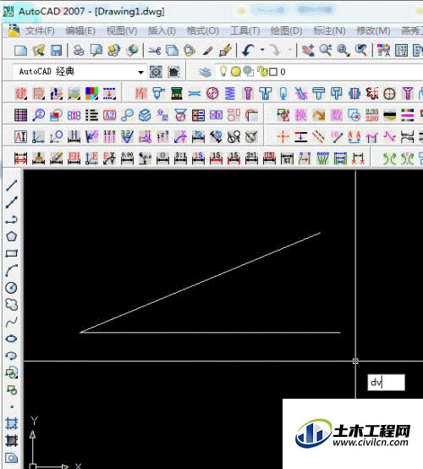Click the Copy icon

pos(172,50)
